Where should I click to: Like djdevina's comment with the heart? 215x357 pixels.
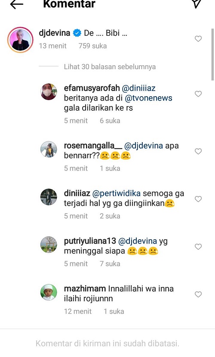(198, 39)
